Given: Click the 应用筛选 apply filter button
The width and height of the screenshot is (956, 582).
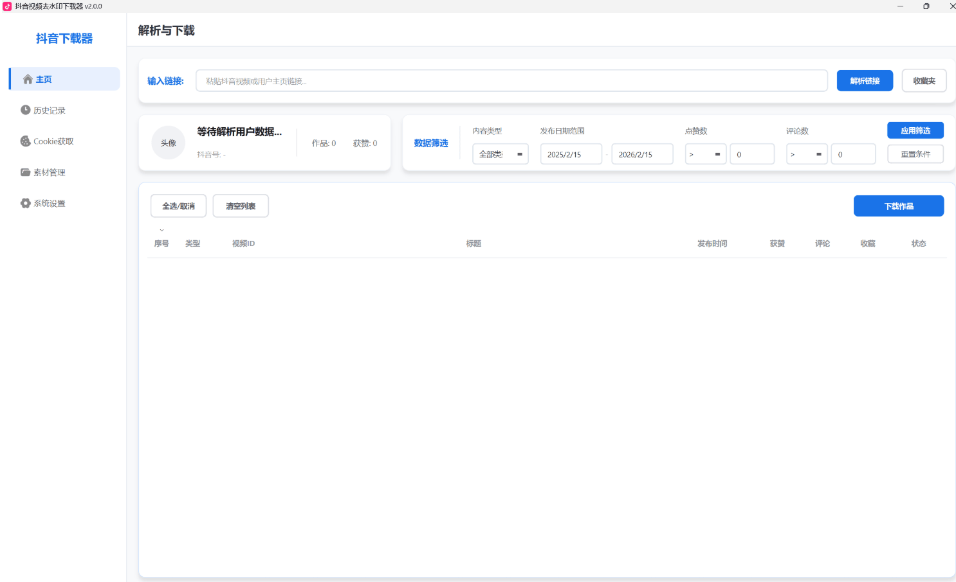Looking at the screenshot, I should click(x=915, y=130).
